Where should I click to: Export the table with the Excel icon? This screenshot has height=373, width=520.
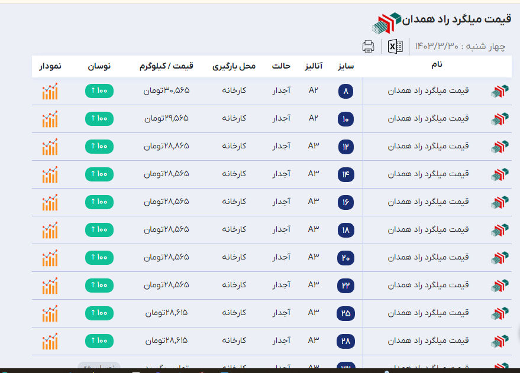(395, 46)
